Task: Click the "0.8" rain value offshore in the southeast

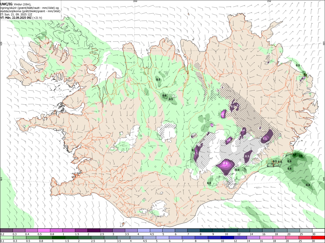Action: point(308,185)
